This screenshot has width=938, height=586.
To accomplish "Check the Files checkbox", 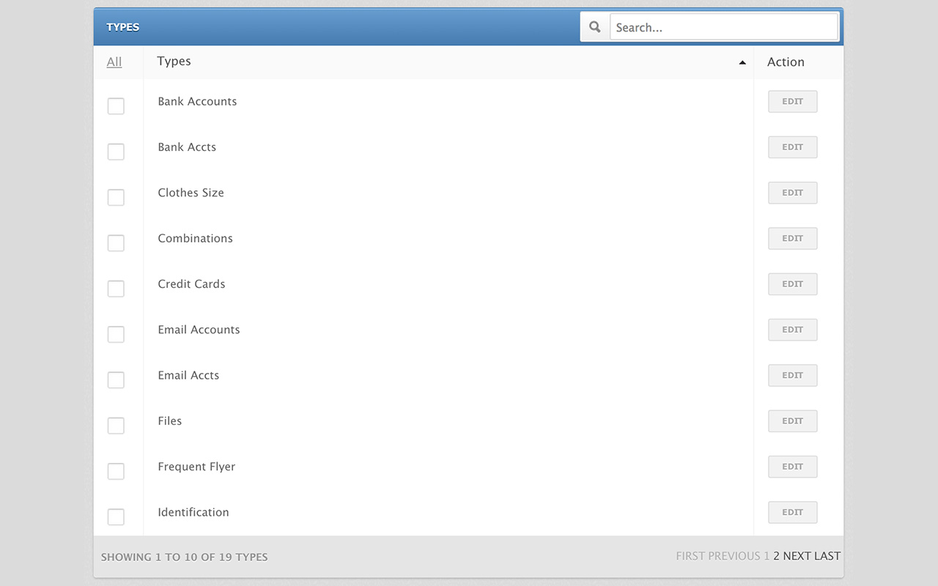I will tap(116, 426).
